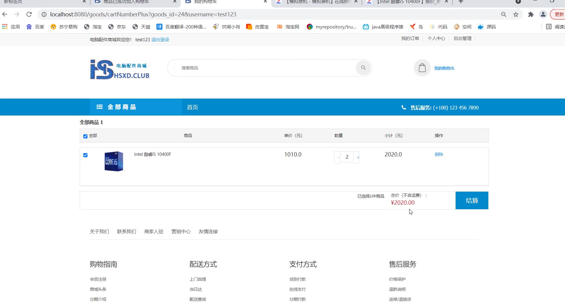Image resolution: width=565 pixels, height=302 pixels.
Task: Bookmark this page with star icon
Action: pyautogui.click(x=516, y=14)
